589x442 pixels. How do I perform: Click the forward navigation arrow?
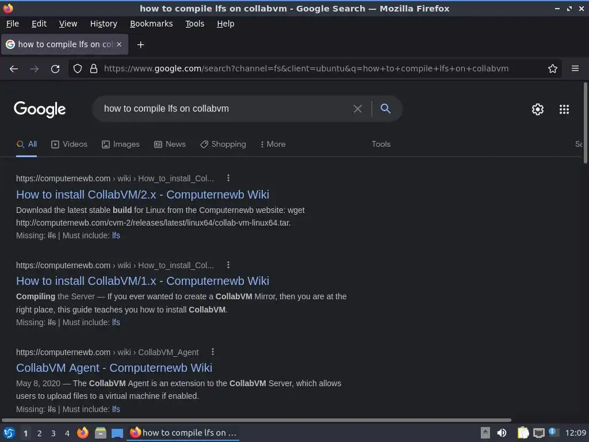pyautogui.click(x=34, y=69)
